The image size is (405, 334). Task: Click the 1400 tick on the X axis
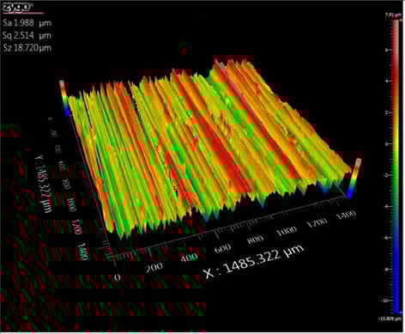tap(347, 215)
